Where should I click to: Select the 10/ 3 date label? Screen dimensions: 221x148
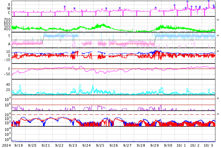208,145
